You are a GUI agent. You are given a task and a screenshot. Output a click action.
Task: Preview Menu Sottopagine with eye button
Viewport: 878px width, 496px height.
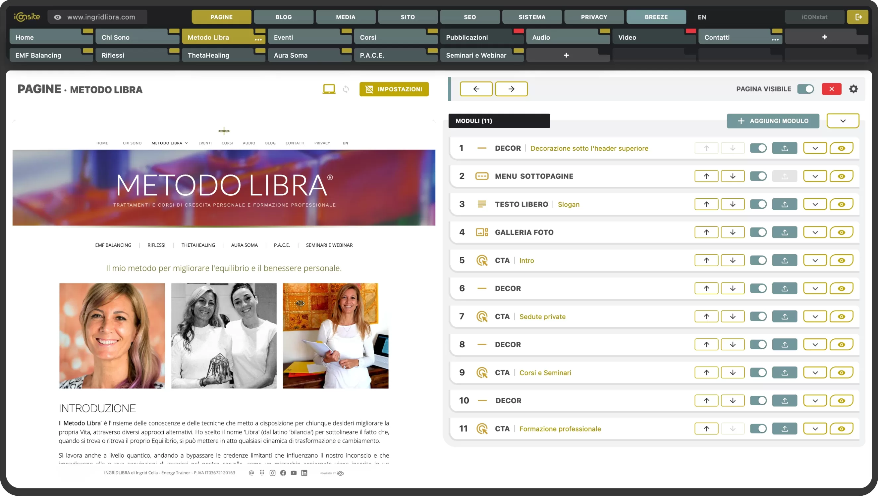pyautogui.click(x=841, y=176)
